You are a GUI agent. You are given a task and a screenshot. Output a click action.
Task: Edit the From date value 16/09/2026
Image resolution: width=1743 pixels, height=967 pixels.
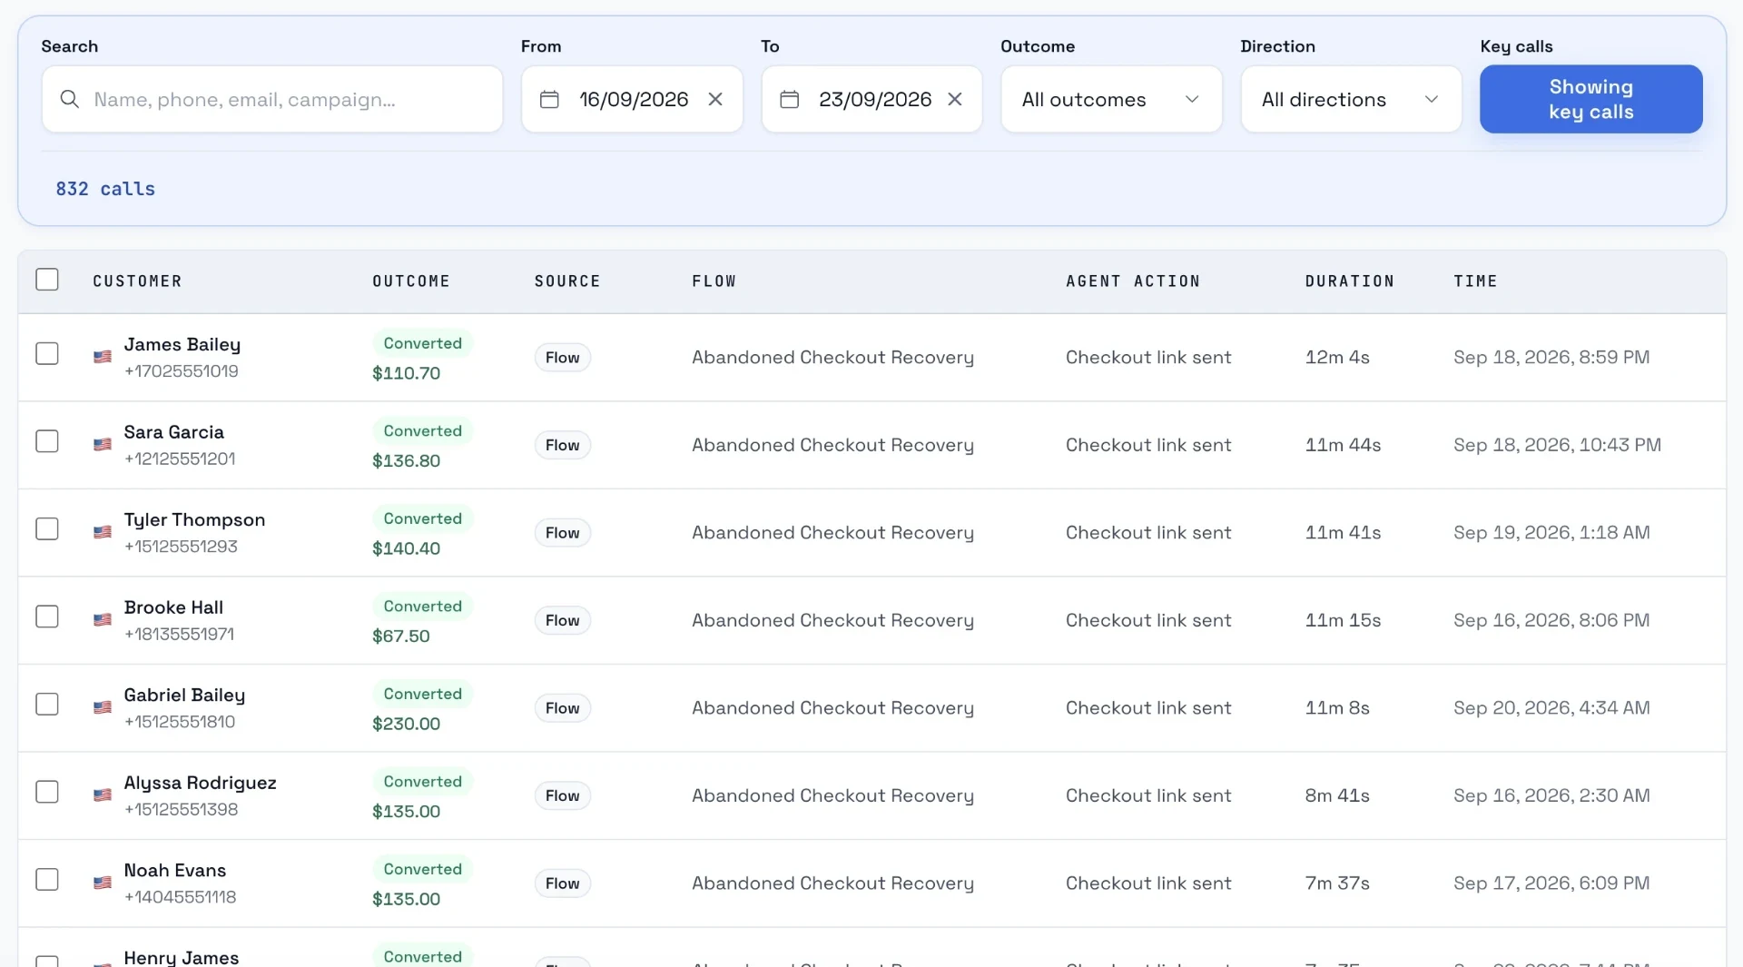pyautogui.click(x=634, y=99)
